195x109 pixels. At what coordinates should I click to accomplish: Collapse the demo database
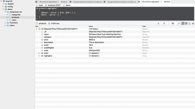tap(3, 9)
